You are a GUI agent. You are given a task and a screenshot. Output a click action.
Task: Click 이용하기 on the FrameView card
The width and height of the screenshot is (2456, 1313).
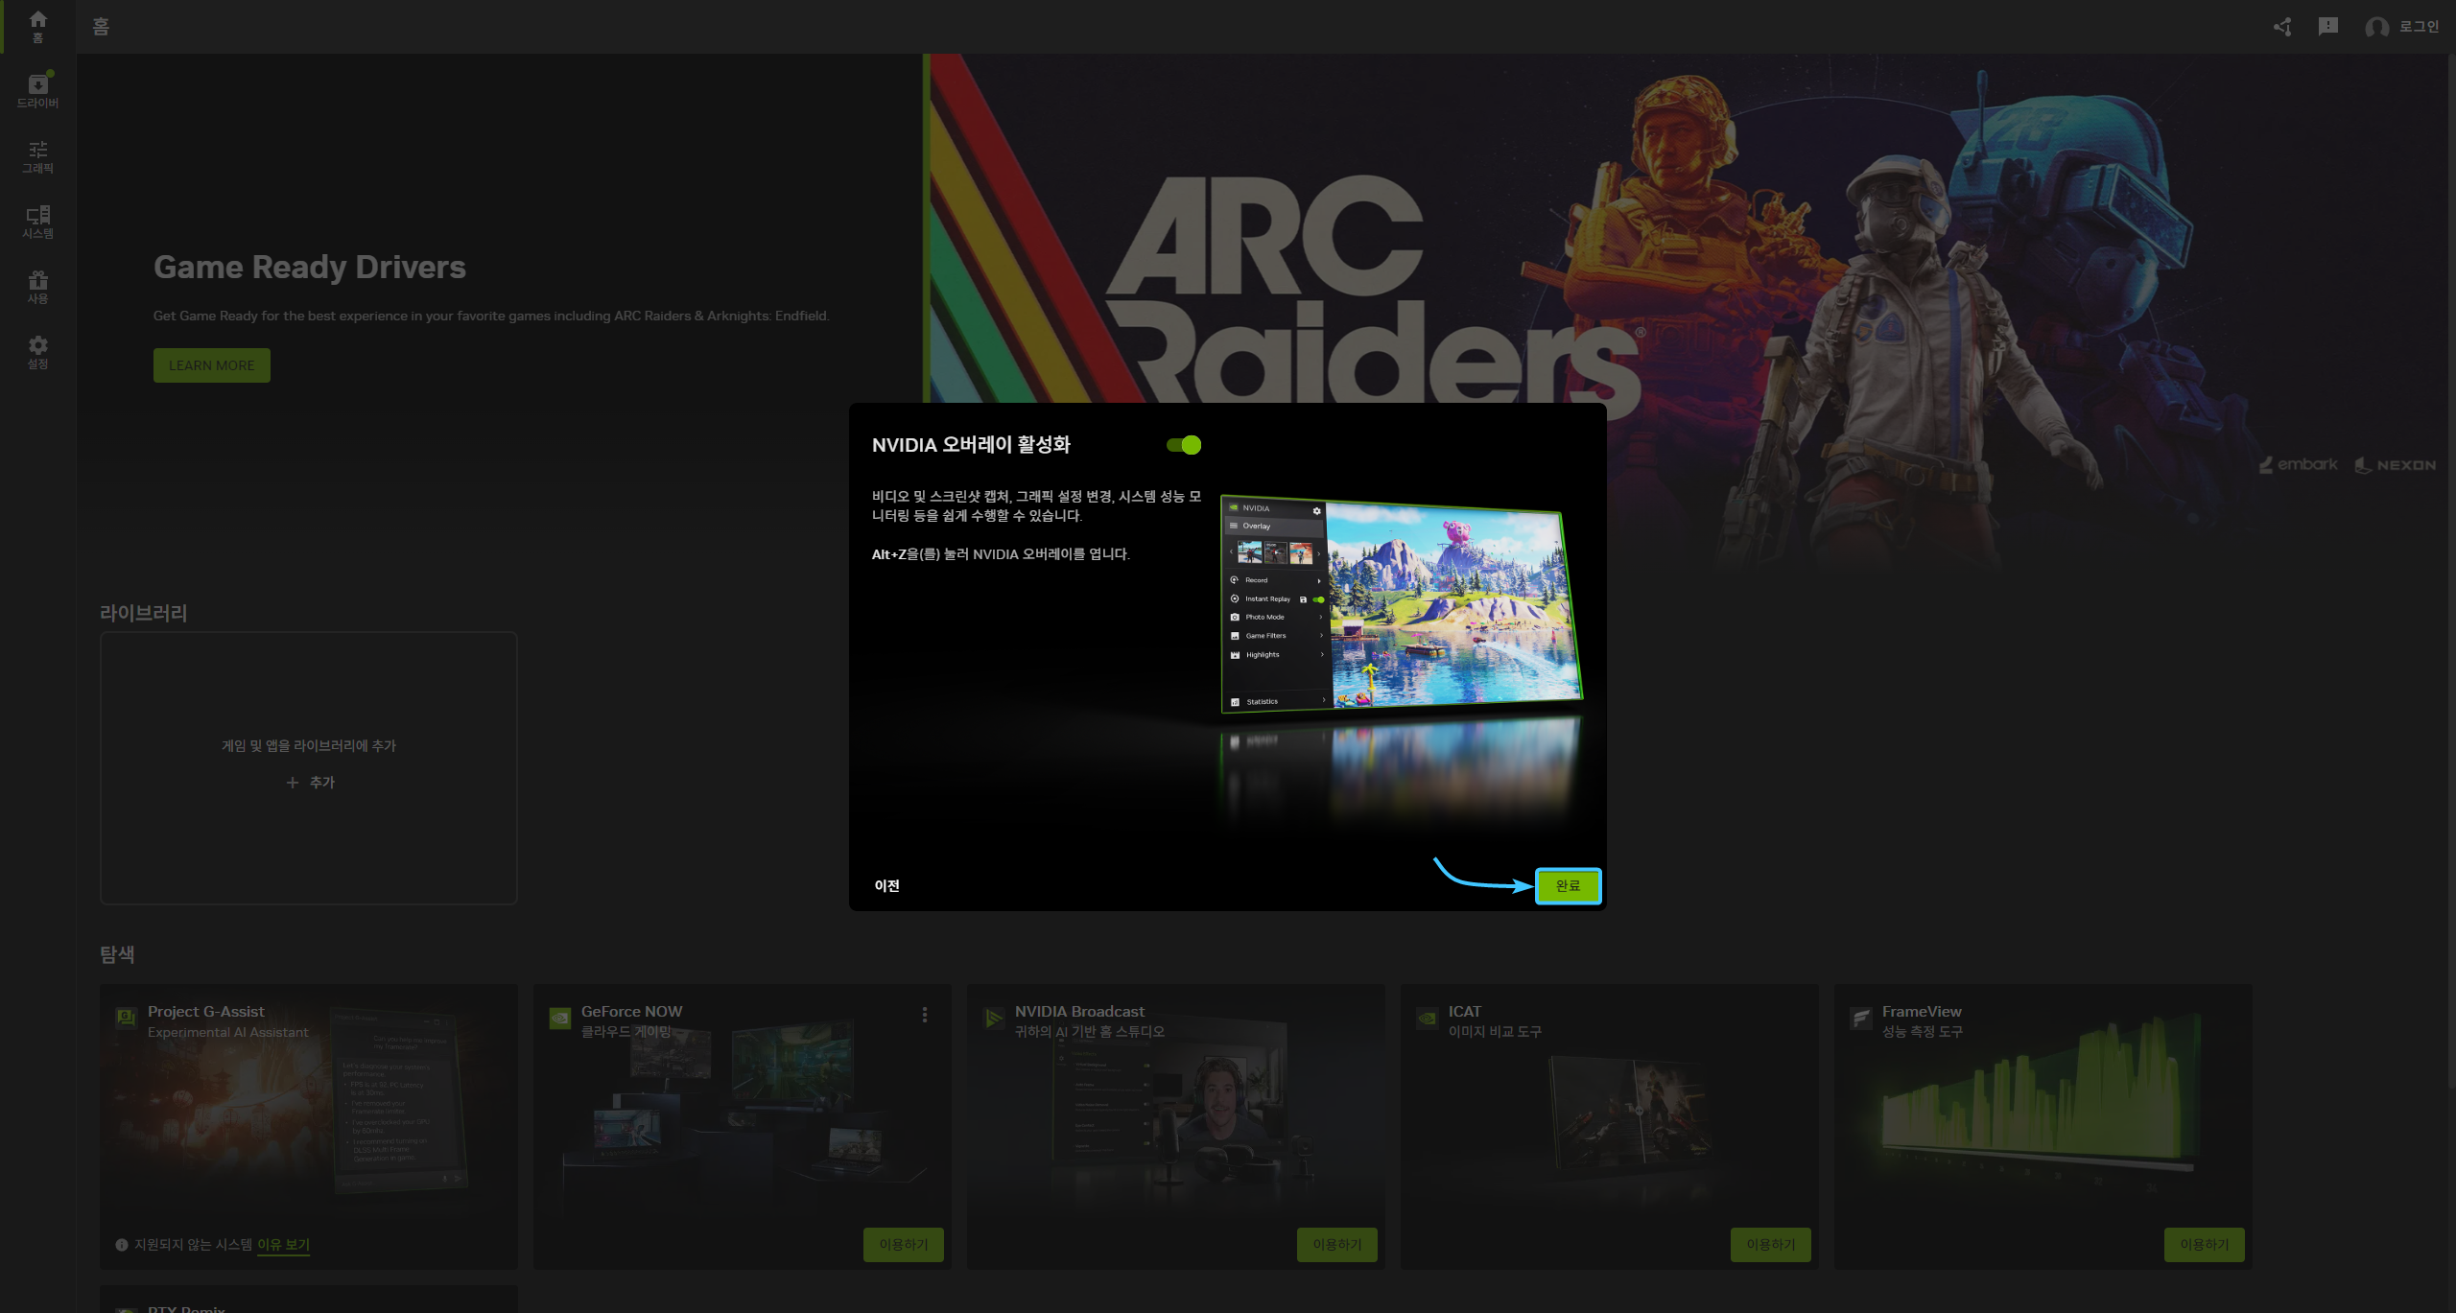pyautogui.click(x=2204, y=1245)
